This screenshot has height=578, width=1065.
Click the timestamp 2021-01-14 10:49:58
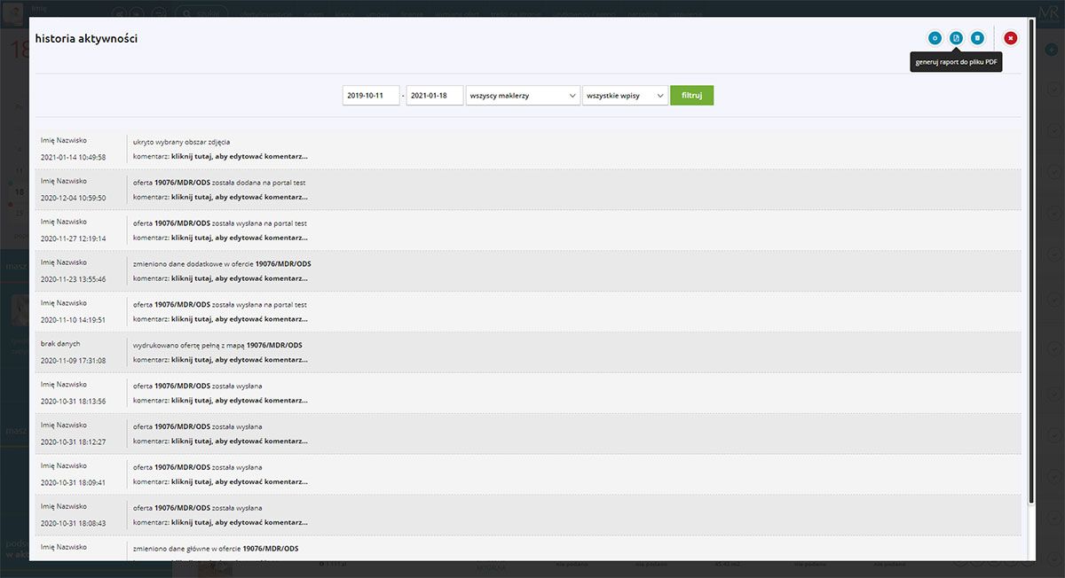[74, 157]
